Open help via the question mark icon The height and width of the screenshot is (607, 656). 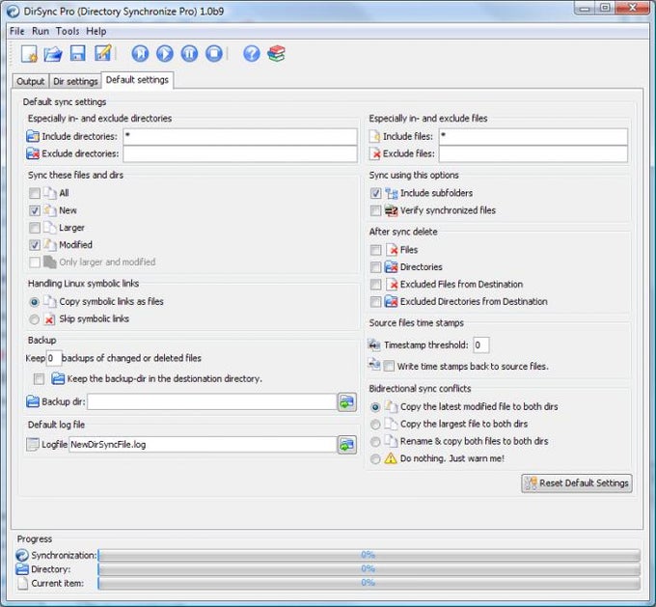tap(252, 54)
